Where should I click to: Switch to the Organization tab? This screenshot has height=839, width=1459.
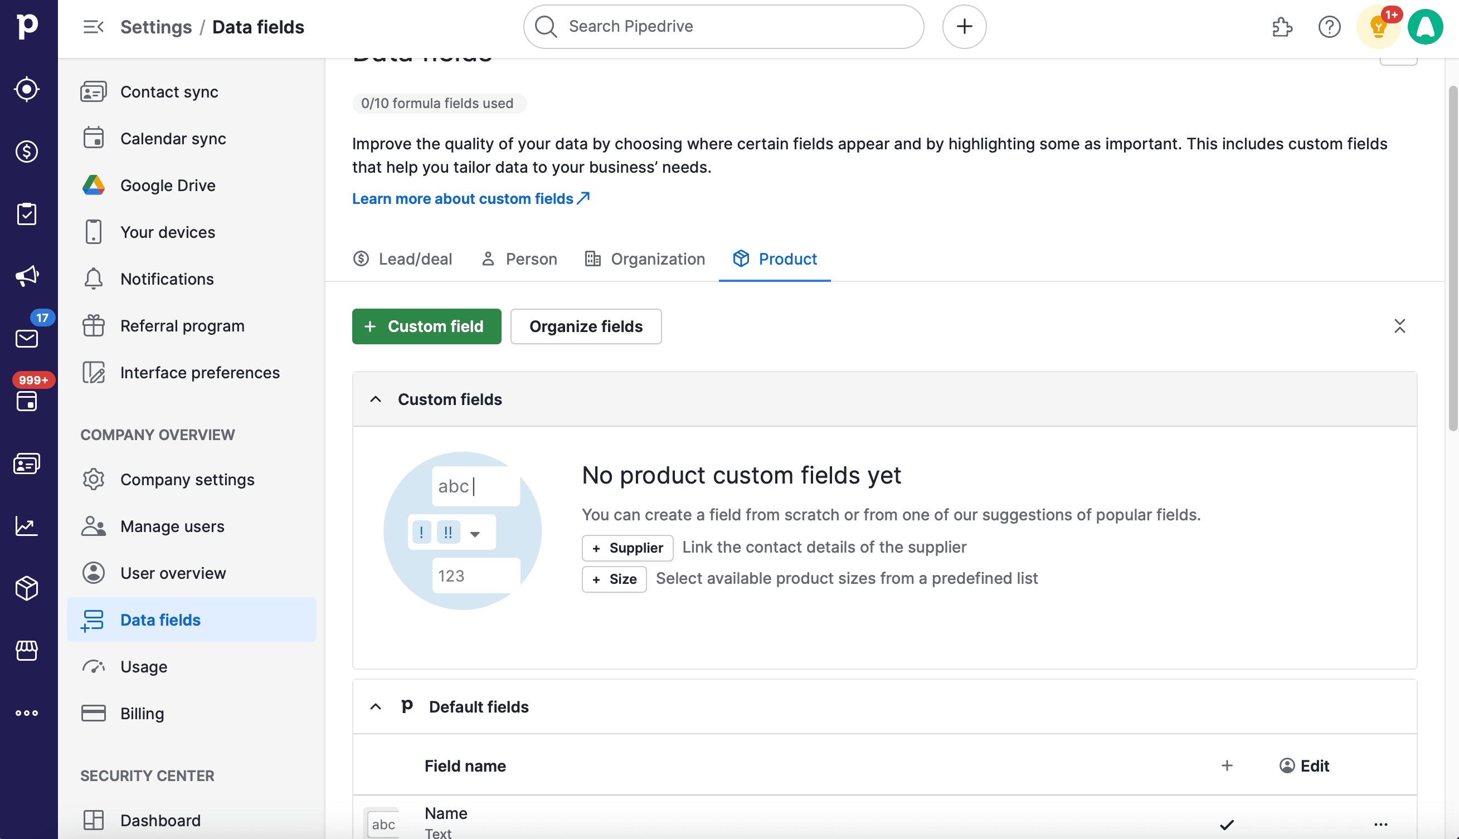tap(644, 258)
